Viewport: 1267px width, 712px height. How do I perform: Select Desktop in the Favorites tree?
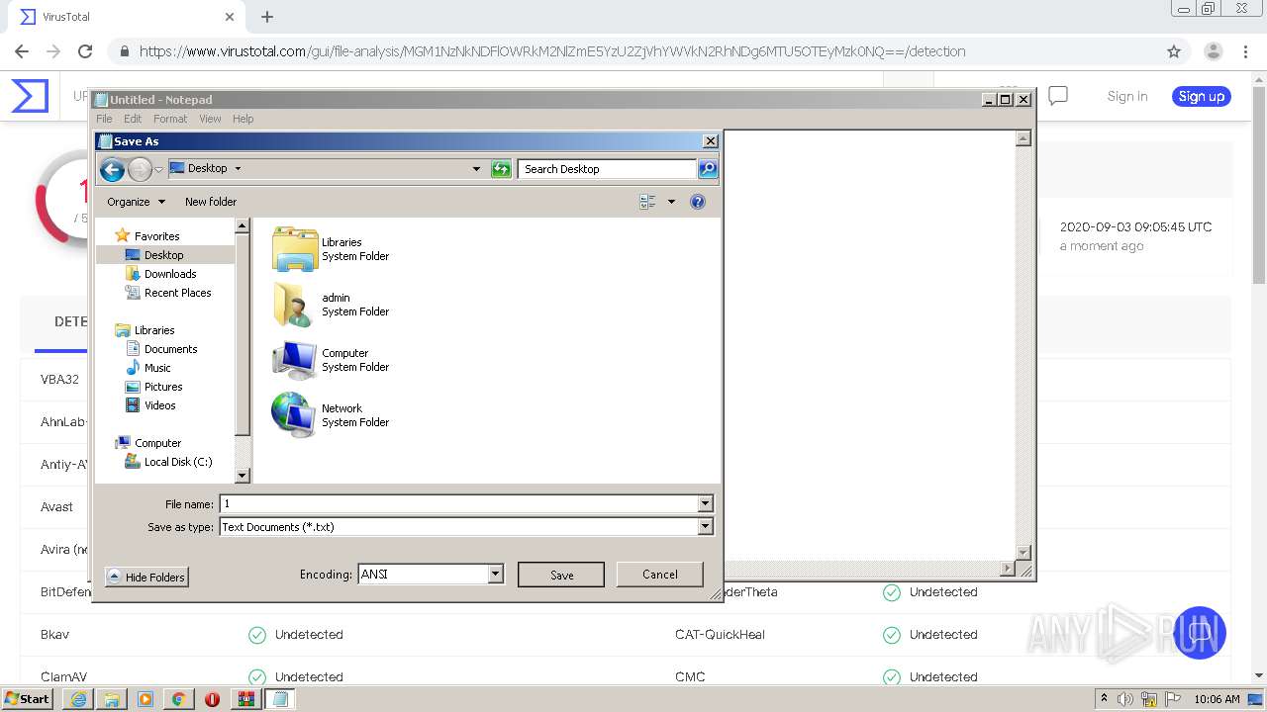click(164, 255)
